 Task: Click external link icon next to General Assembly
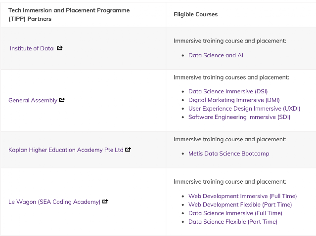tap(62, 100)
